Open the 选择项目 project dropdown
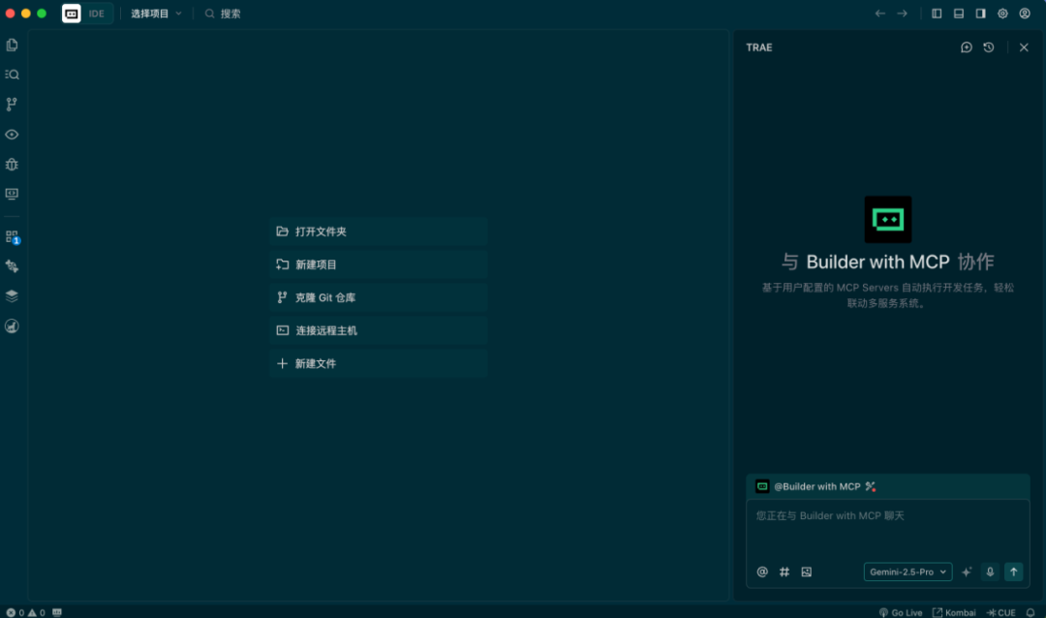The height and width of the screenshot is (618, 1046). coord(156,14)
